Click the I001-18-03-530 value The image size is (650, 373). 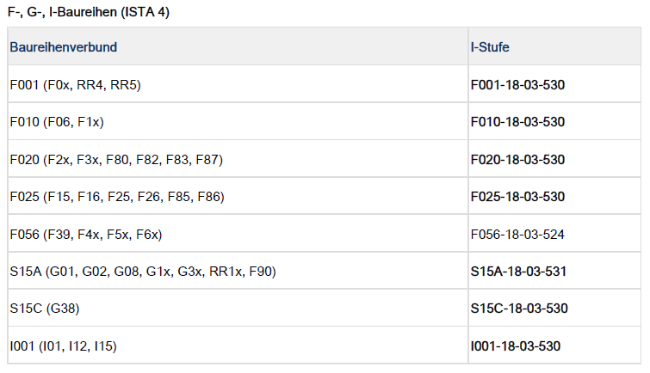pyautogui.click(x=516, y=346)
